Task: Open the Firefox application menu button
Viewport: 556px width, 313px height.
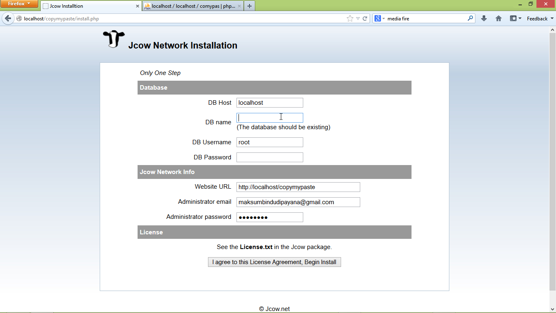Action: click(x=19, y=4)
